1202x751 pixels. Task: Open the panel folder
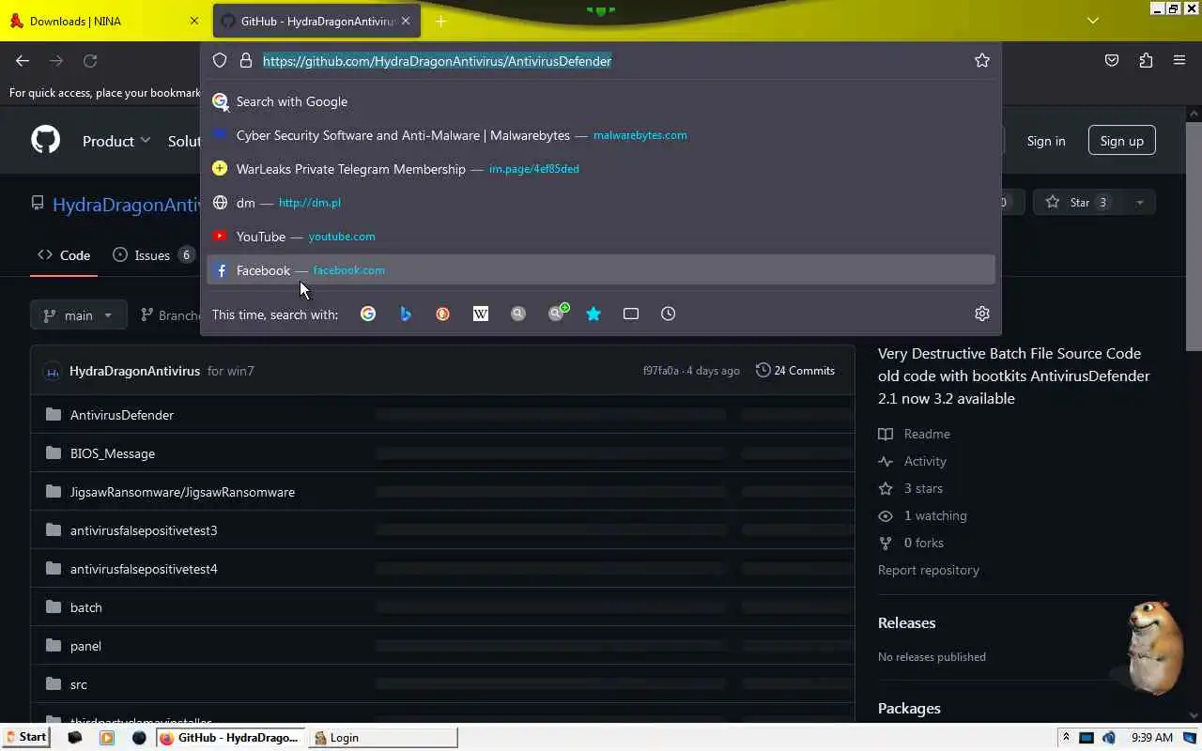tap(85, 646)
